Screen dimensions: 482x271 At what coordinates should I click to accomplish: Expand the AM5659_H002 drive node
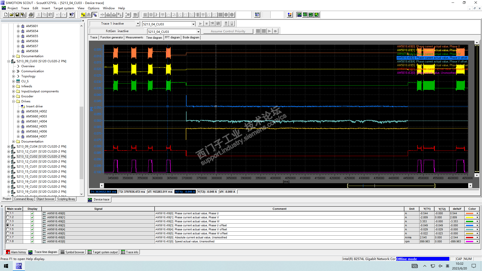[18, 111]
